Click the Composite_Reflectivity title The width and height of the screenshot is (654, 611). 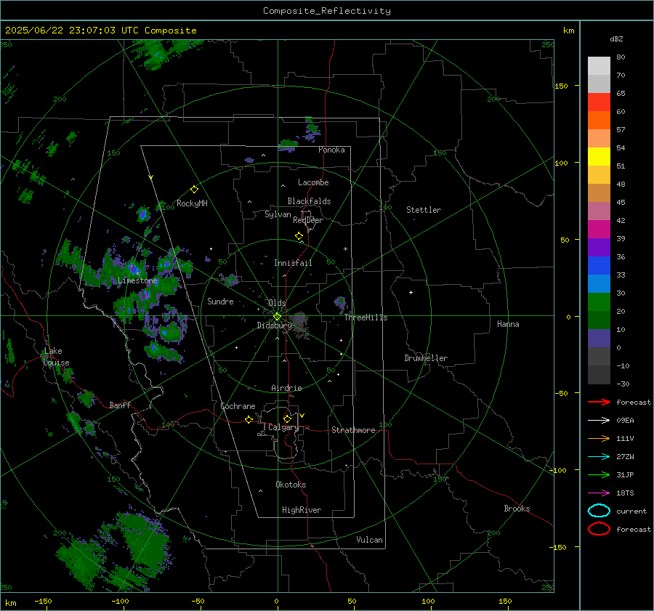(x=327, y=11)
